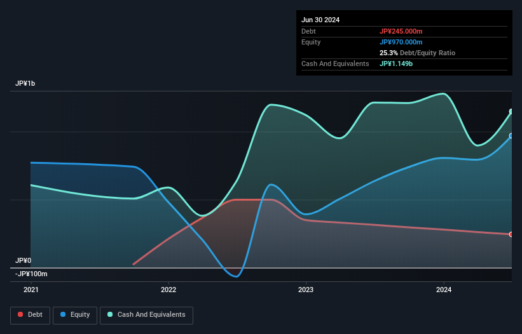522x334 pixels.
Task: Click the -JP¥100m axis label
Action: 31,274
